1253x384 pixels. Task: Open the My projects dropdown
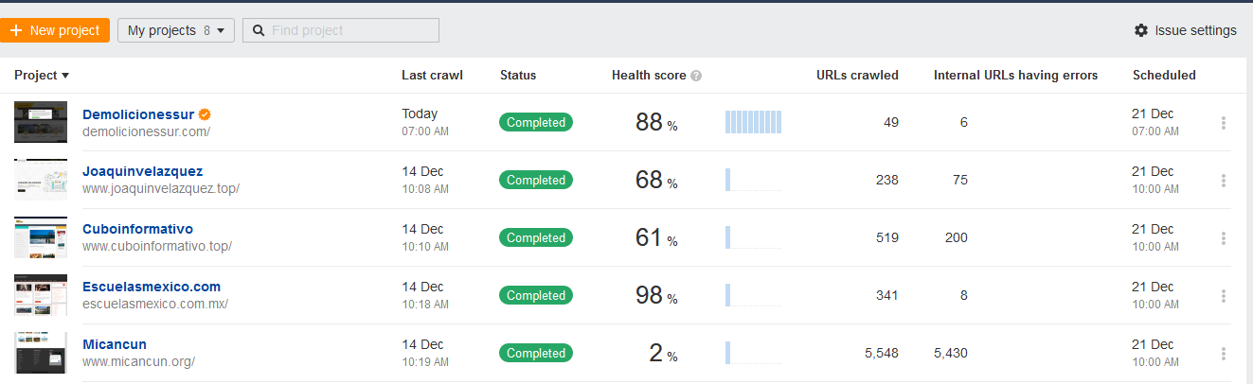coord(175,30)
